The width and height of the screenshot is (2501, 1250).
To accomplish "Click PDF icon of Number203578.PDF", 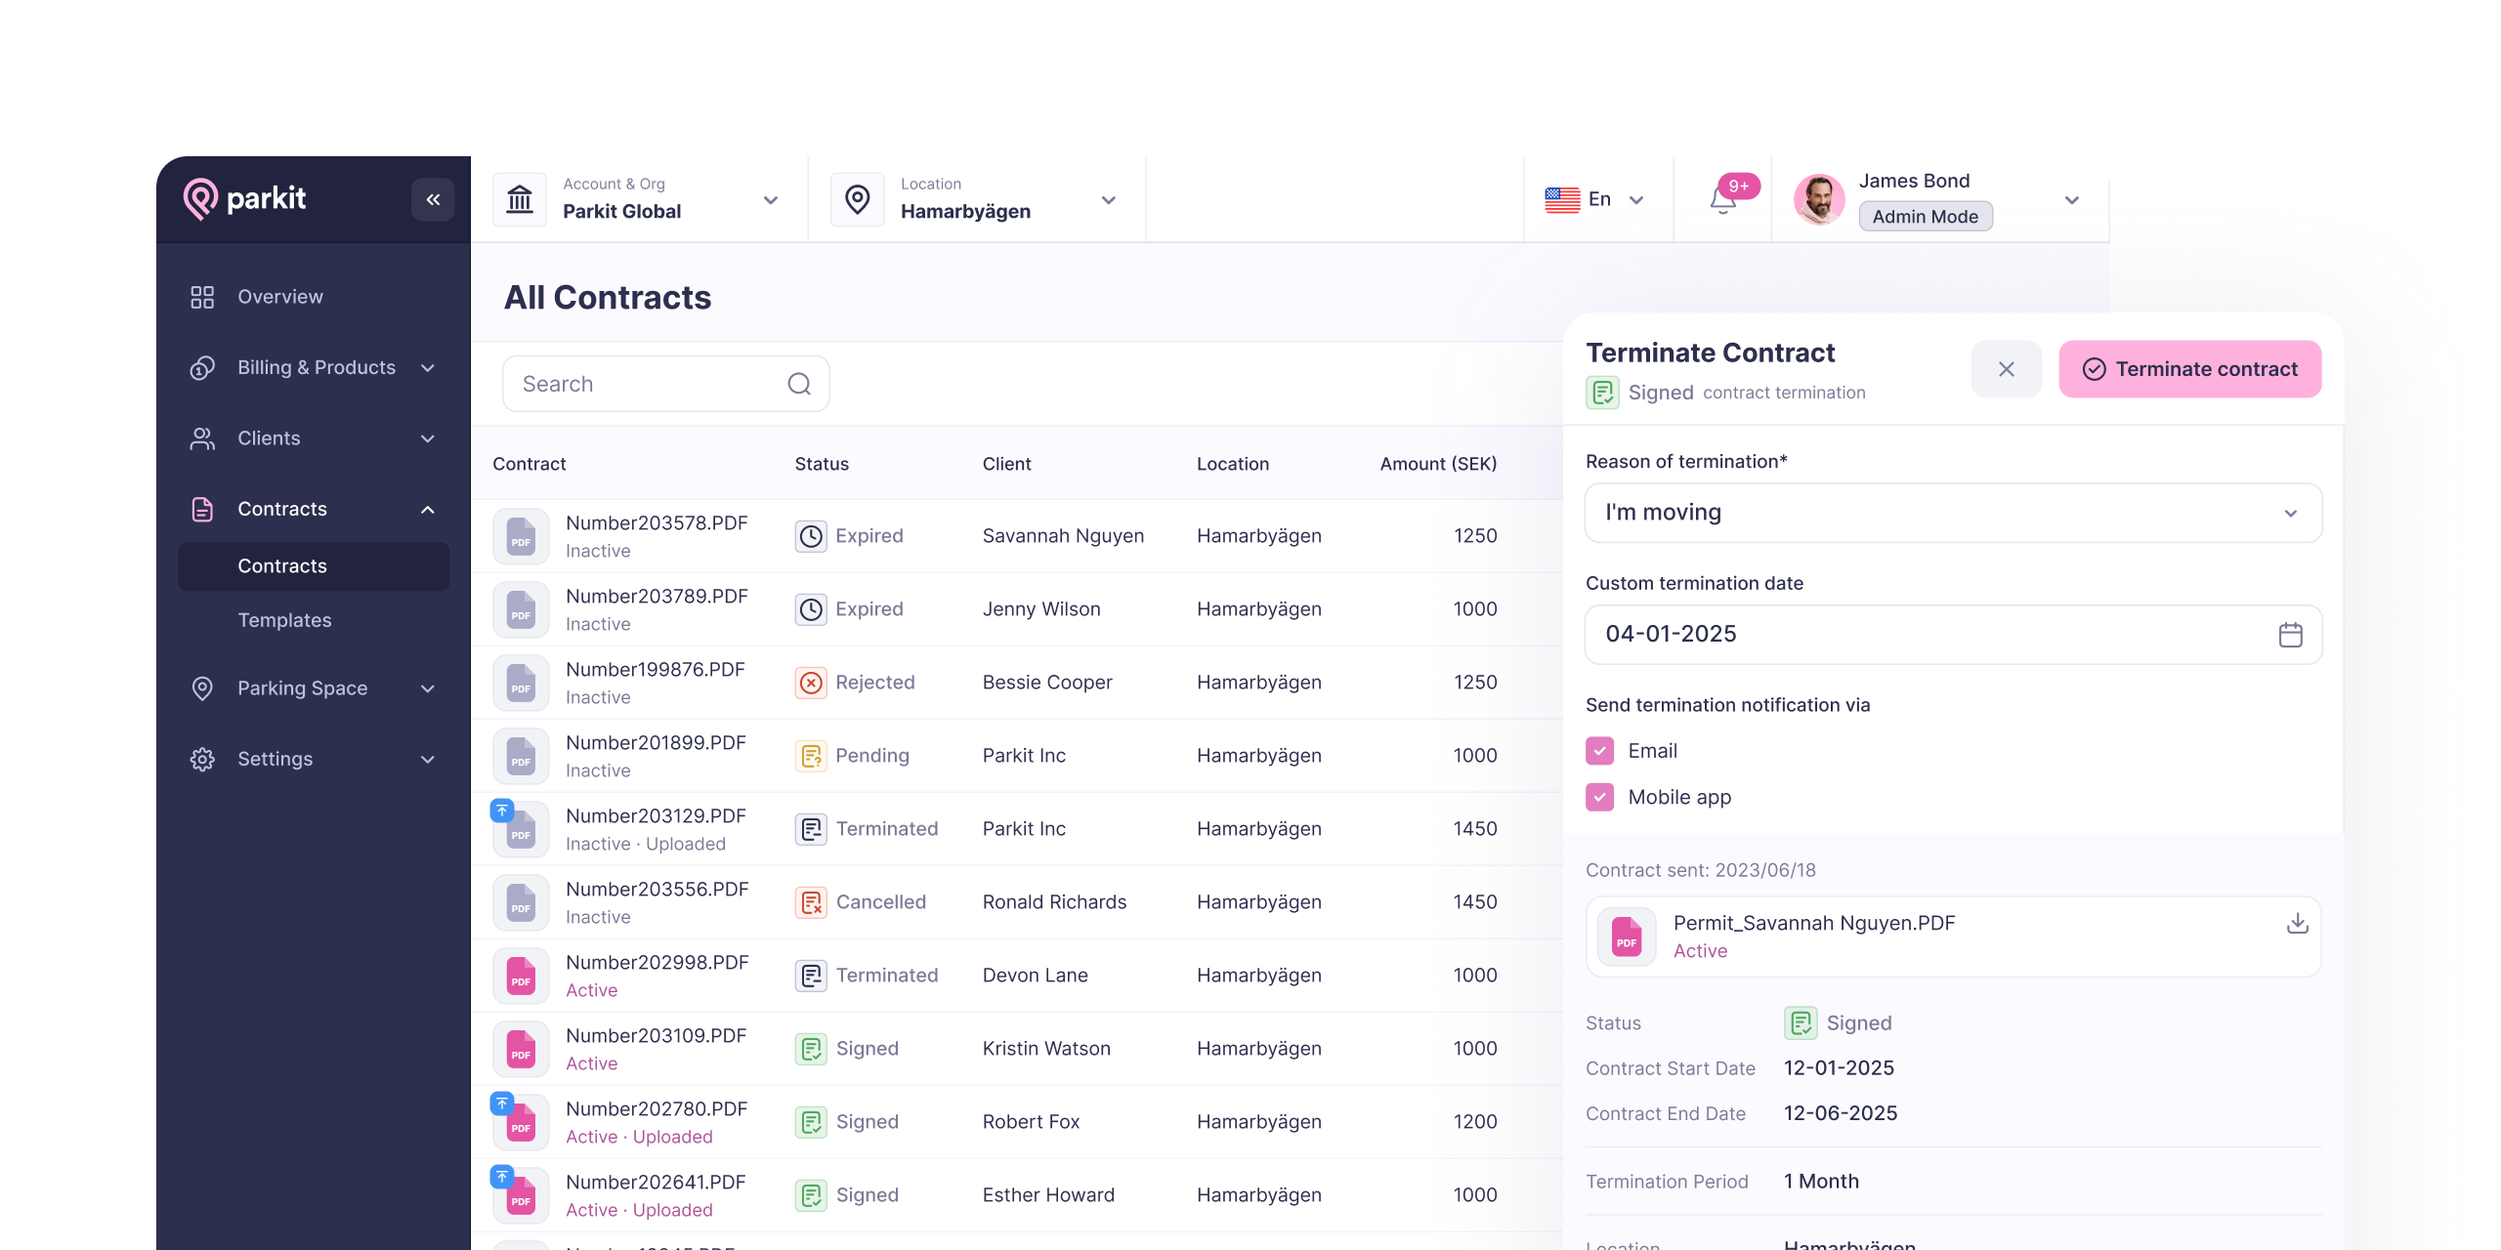I will 521,536.
